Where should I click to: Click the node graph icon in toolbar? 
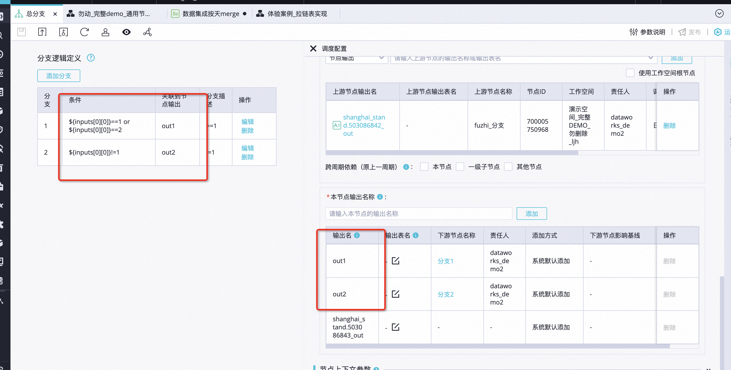pyautogui.click(x=147, y=32)
